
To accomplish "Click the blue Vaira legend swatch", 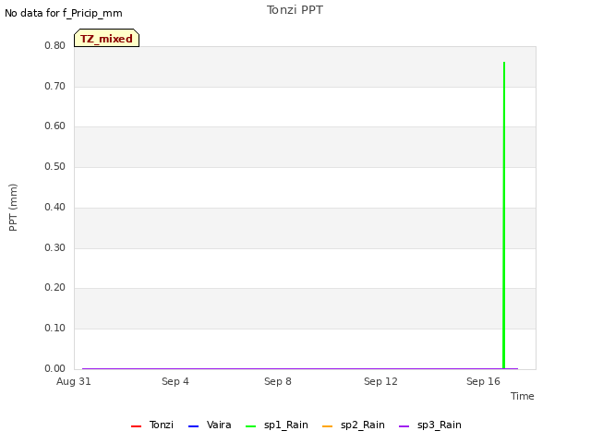I will tap(193, 426).
